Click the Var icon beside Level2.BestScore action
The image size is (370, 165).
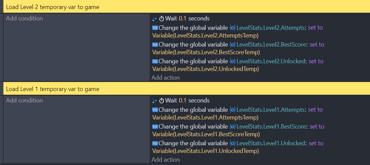[x=155, y=45]
